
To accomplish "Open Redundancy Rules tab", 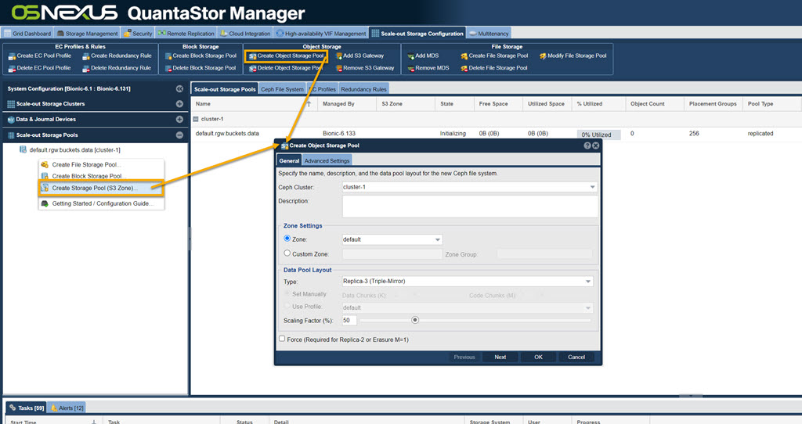I will (x=363, y=89).
